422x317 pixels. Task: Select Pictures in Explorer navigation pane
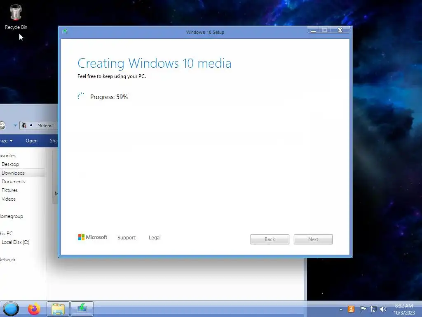point(10,190)
